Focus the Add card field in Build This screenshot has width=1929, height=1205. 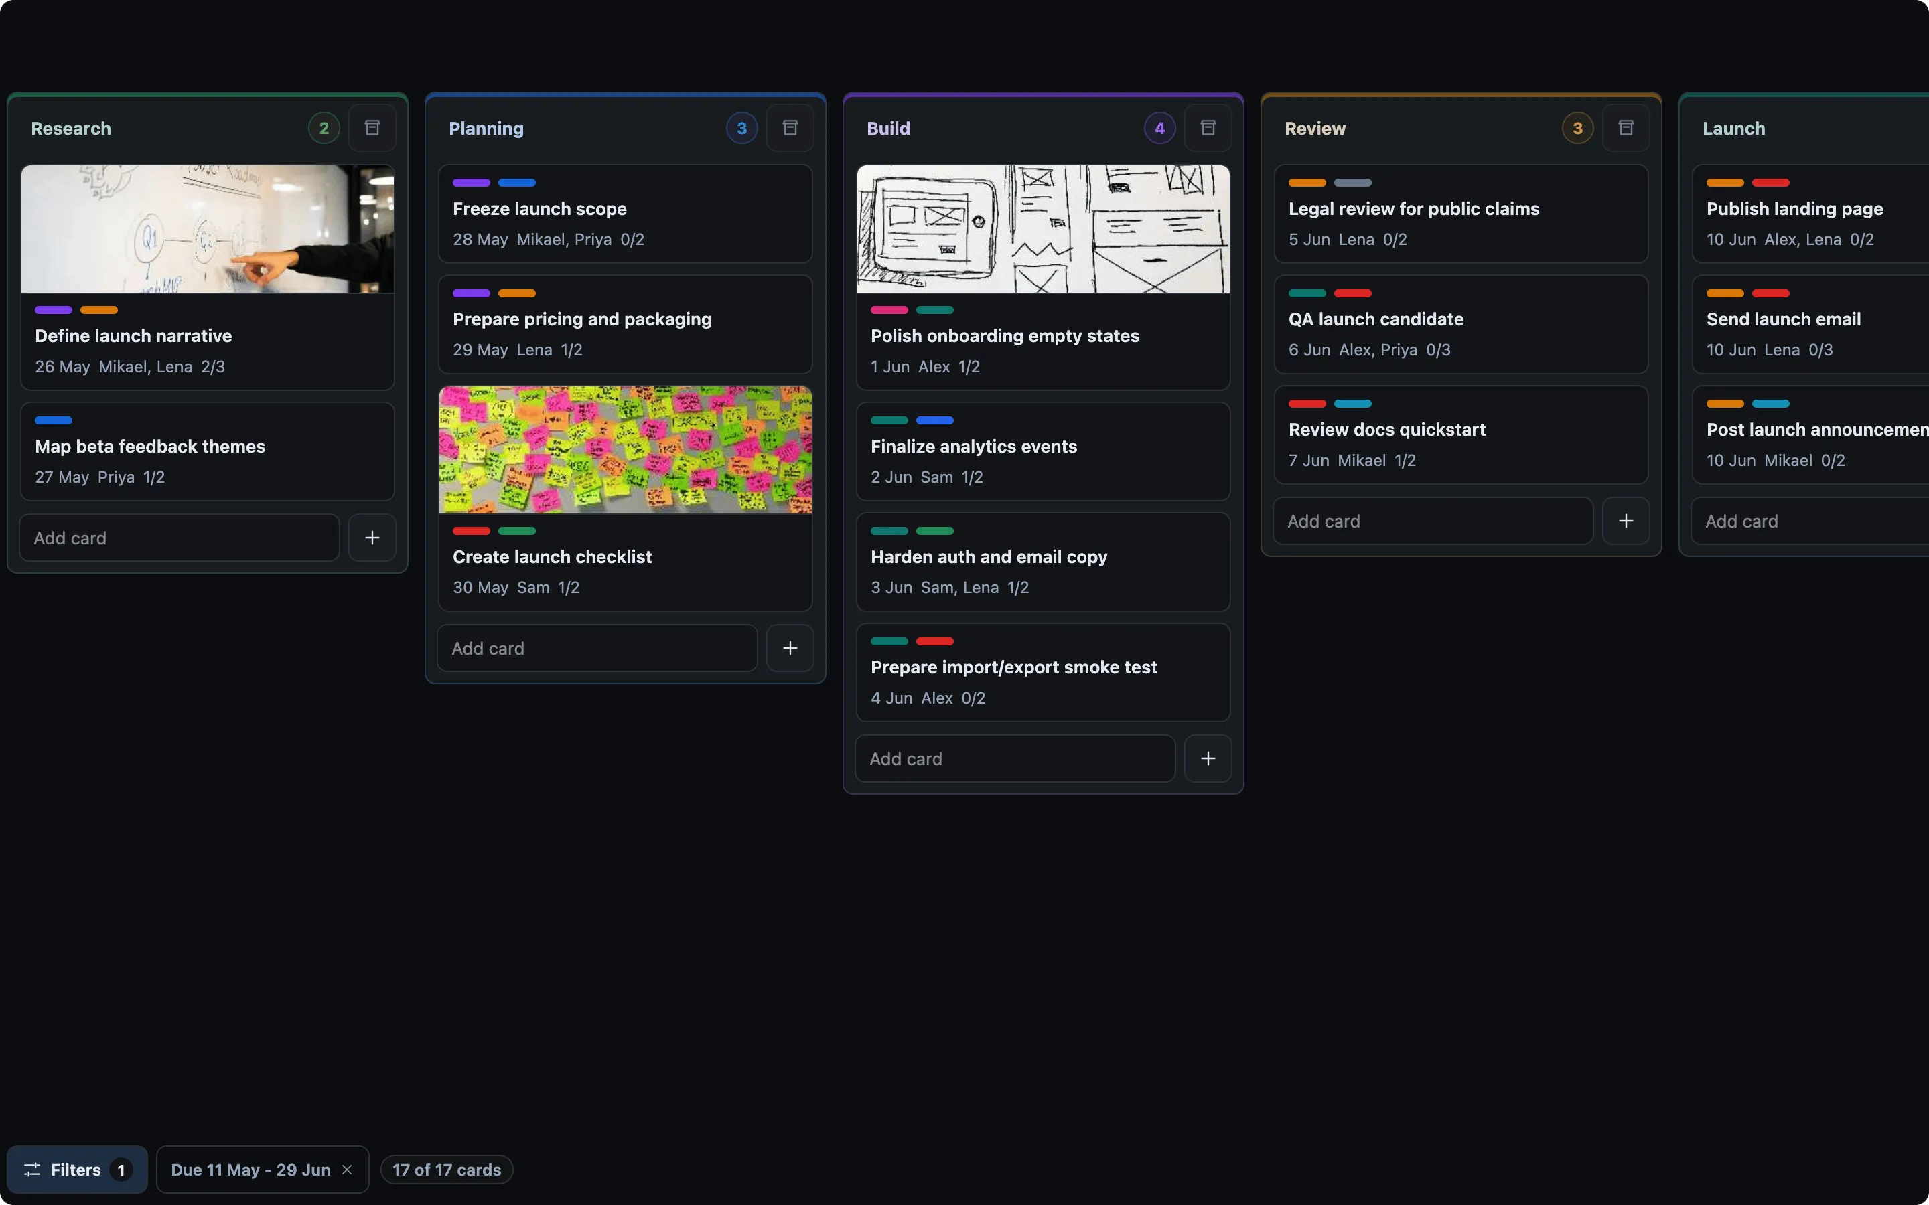click(1015, 758)
